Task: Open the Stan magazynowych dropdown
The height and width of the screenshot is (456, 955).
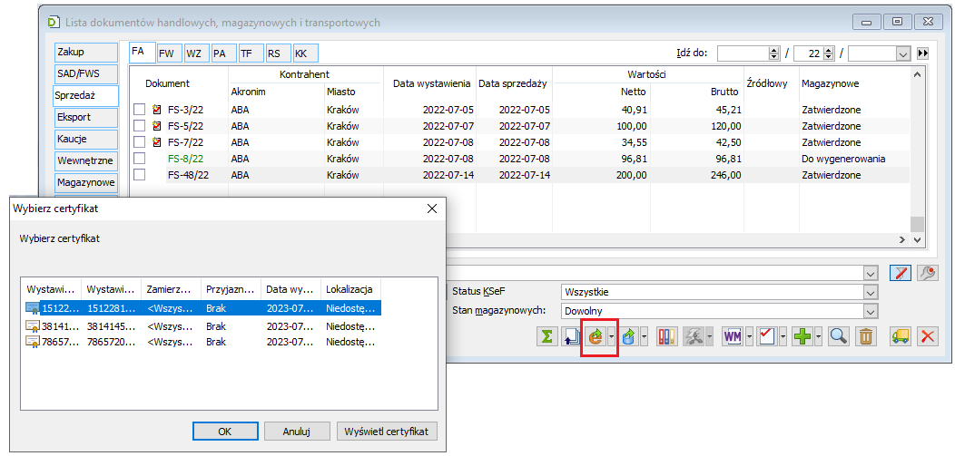Action: click(871, 311)
